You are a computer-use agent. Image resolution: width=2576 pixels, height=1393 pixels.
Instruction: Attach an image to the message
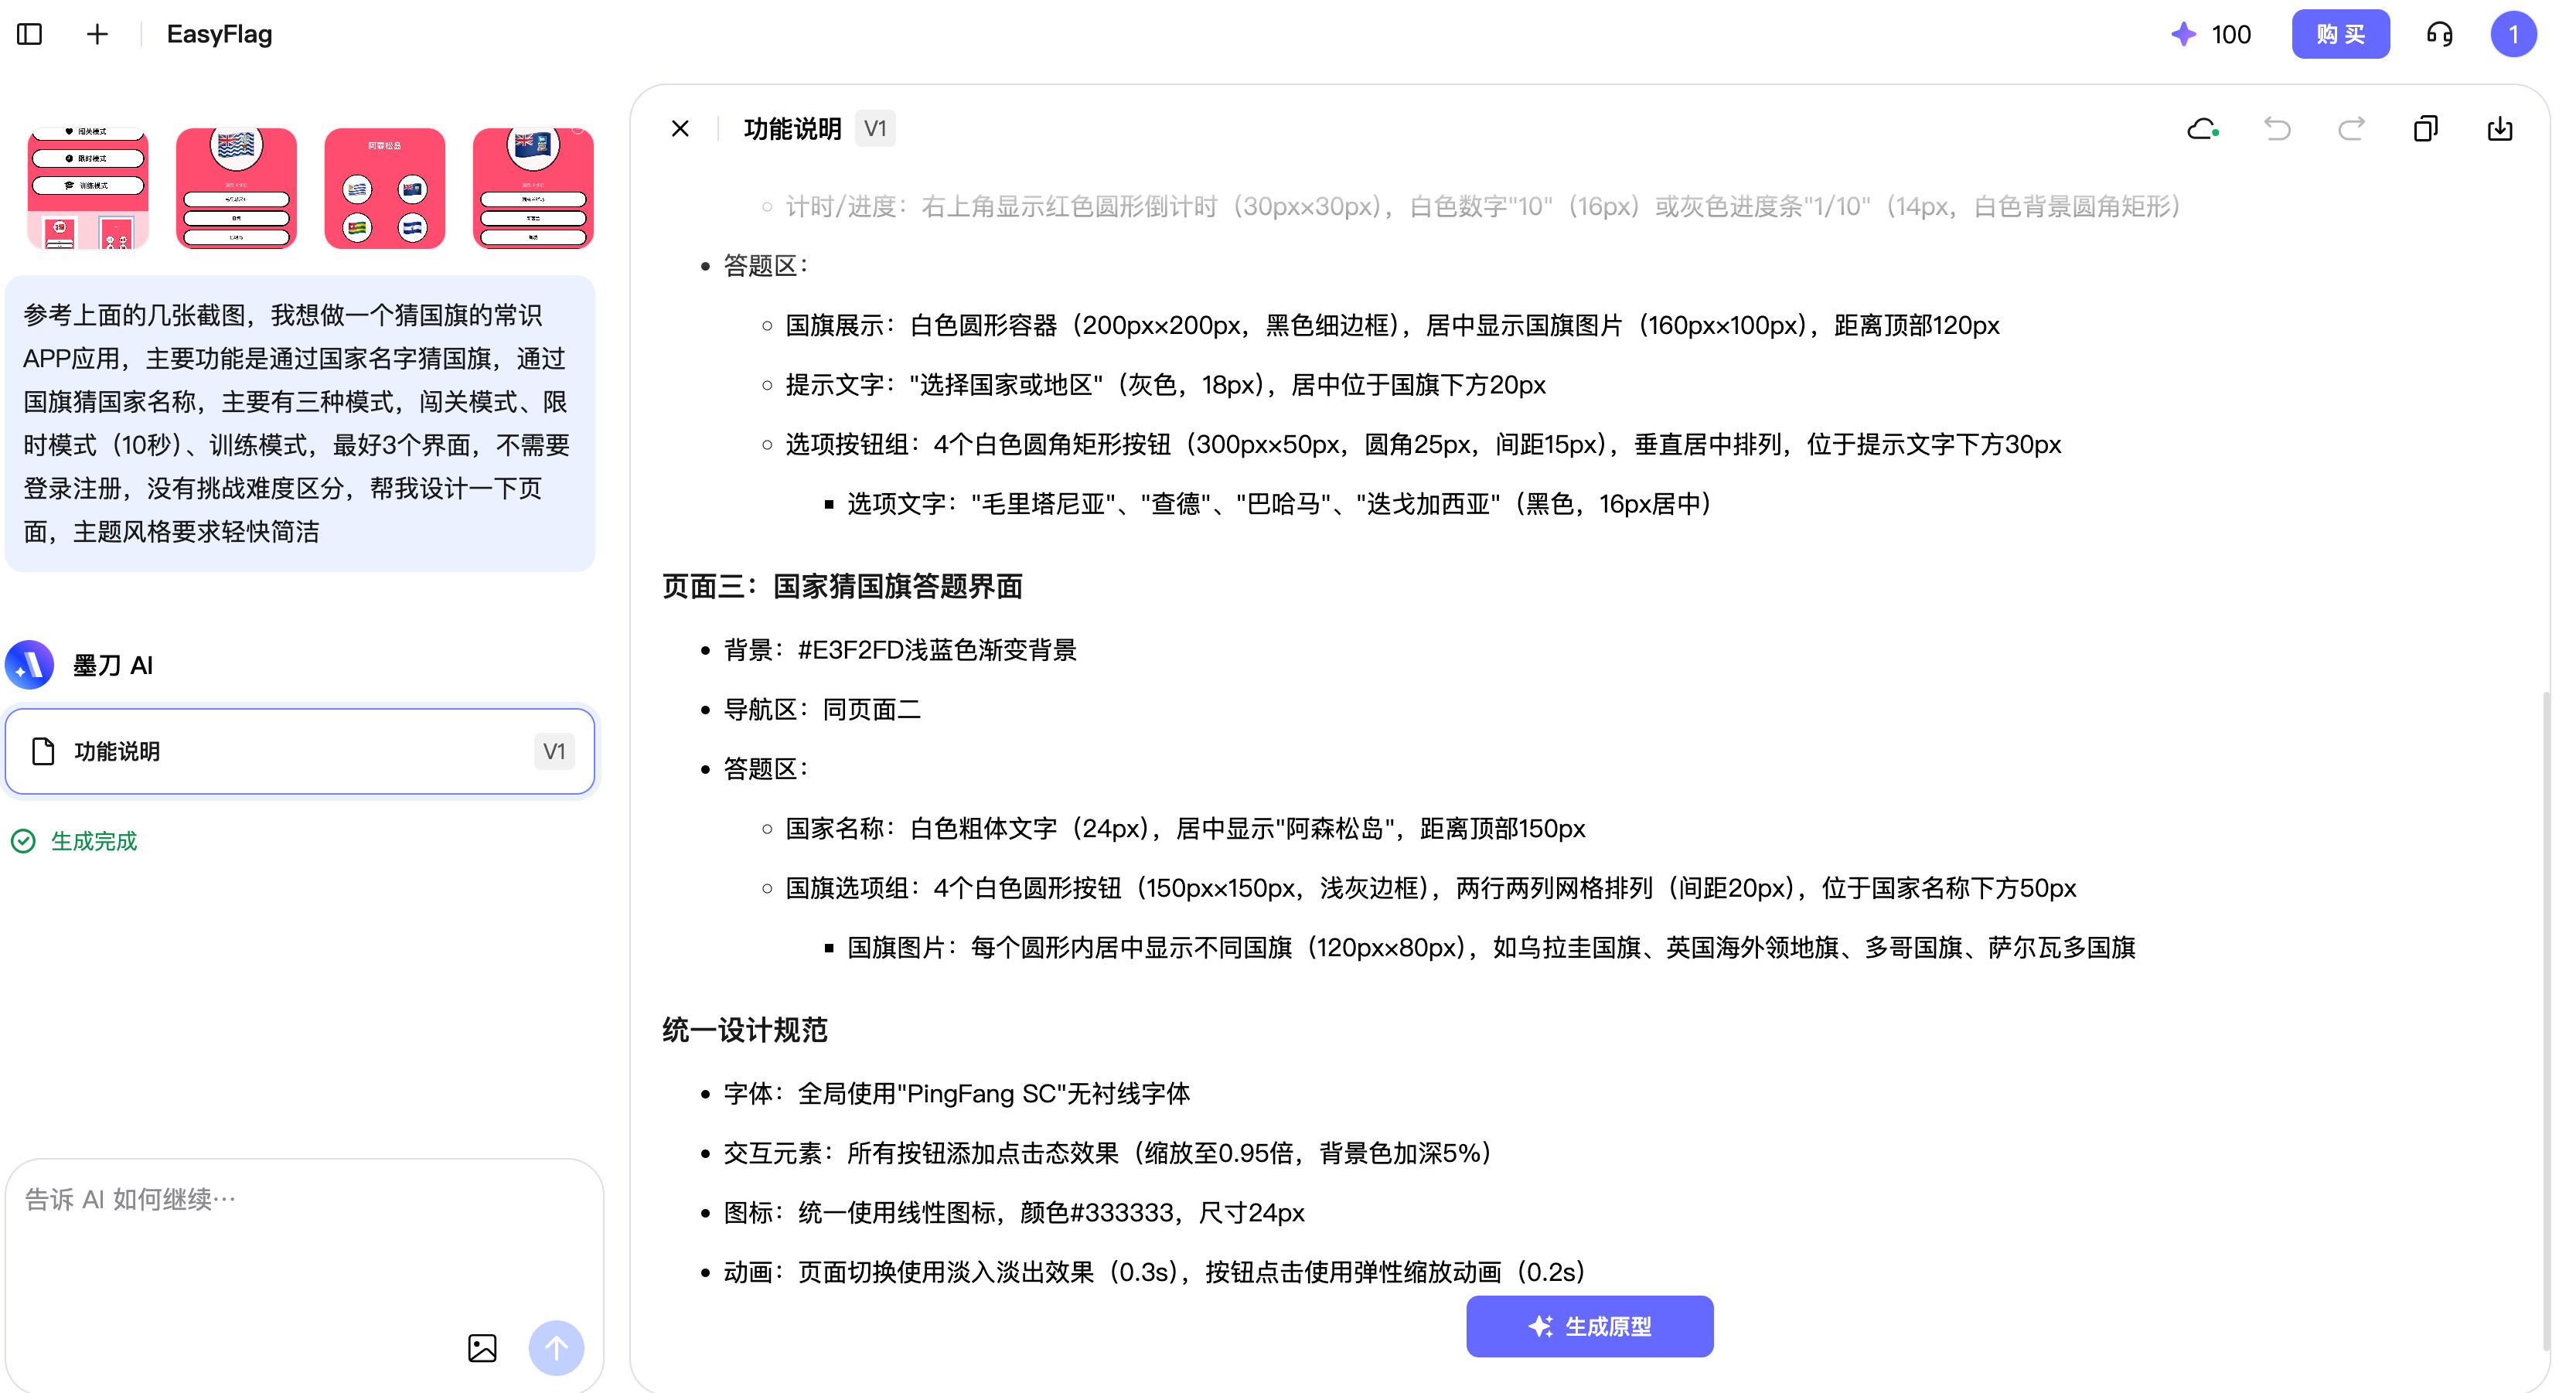coord(482,1348)
